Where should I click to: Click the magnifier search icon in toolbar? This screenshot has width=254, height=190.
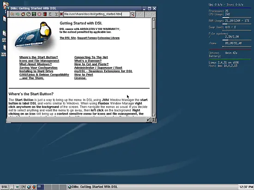tap(133, 14)
